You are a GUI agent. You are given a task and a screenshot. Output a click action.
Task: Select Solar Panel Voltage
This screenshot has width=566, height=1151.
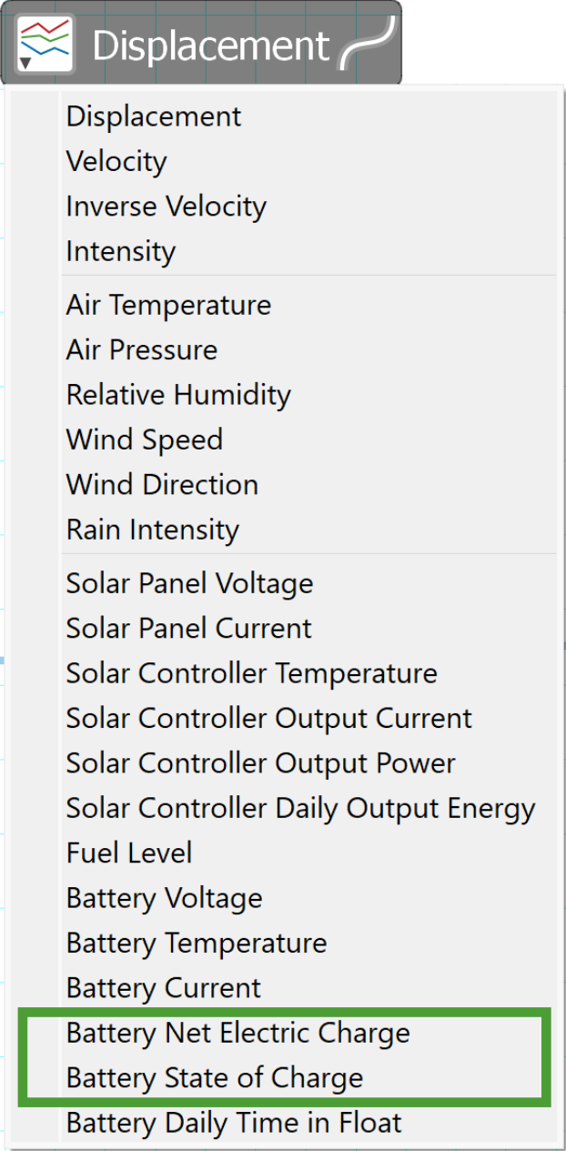[x=309, y=582]
